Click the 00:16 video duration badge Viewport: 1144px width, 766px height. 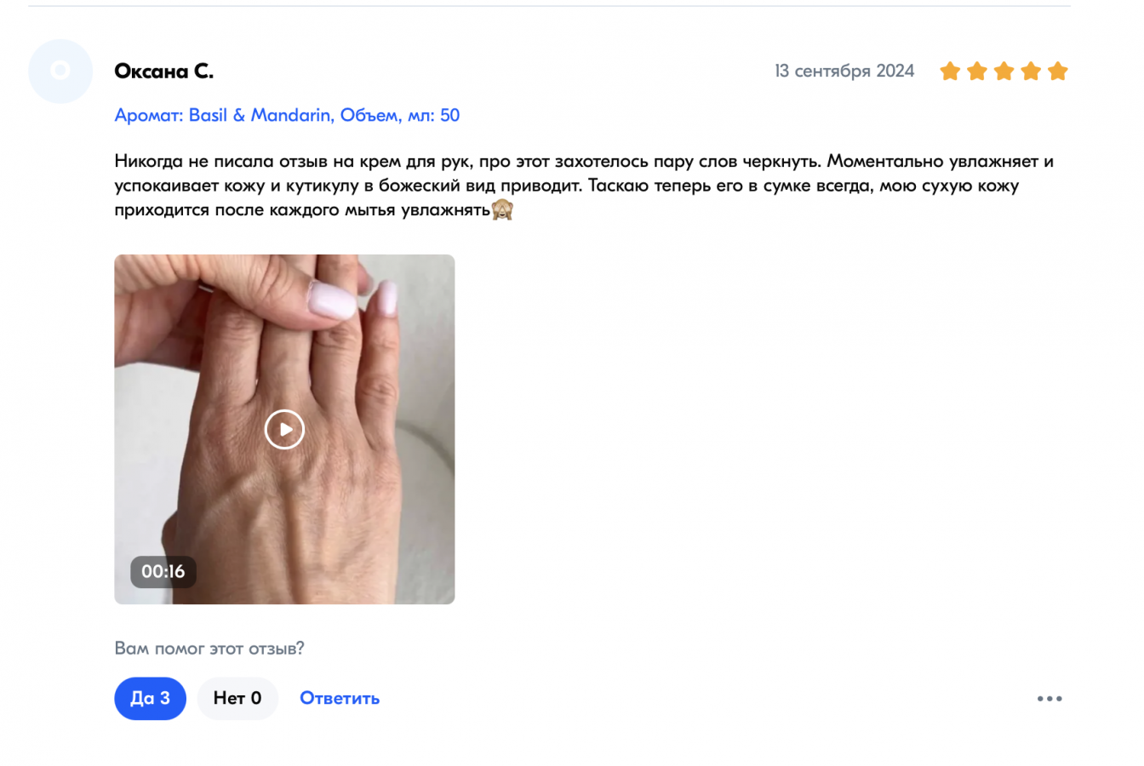tap(163, 571)
